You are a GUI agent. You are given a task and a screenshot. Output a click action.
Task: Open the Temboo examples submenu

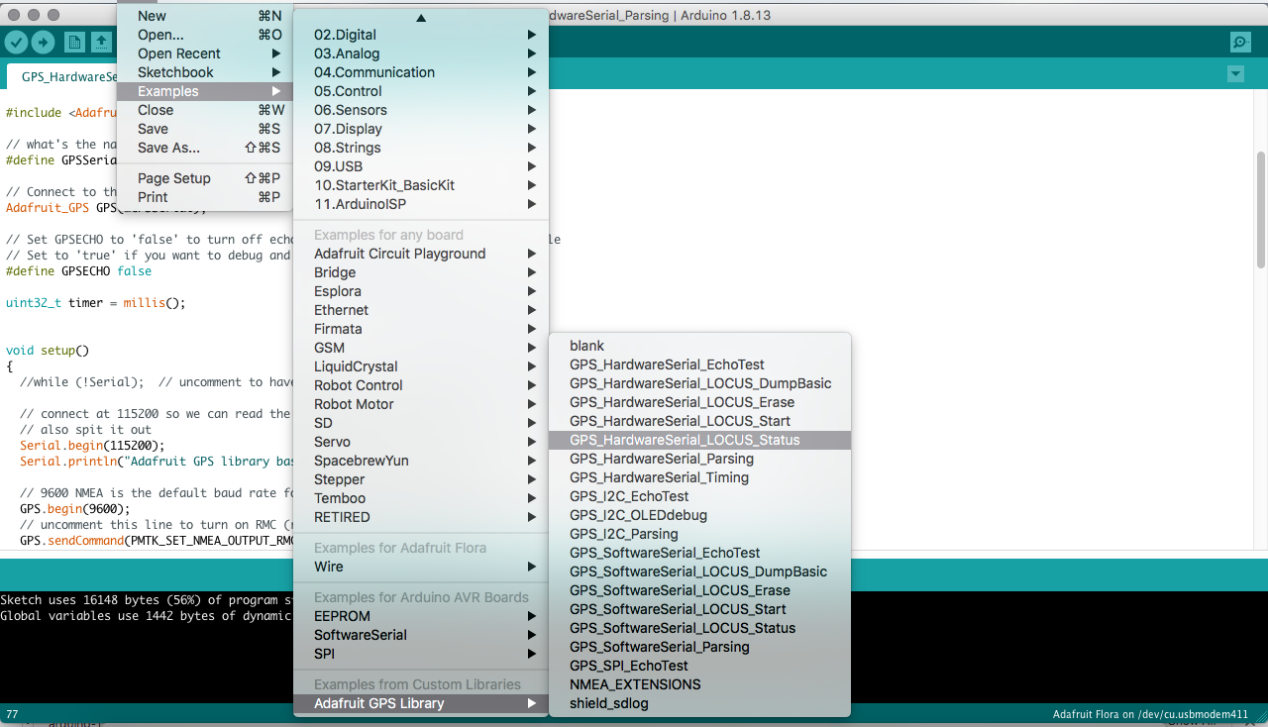point(421,498)
